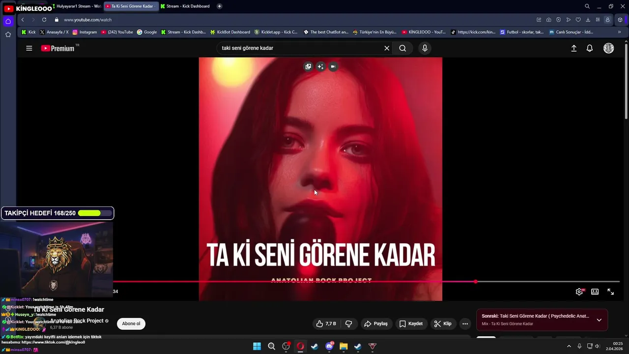Open the Futbol - skorlar bookmark
629x354 pixels.
pyautogui.click(x=522, y=32)
